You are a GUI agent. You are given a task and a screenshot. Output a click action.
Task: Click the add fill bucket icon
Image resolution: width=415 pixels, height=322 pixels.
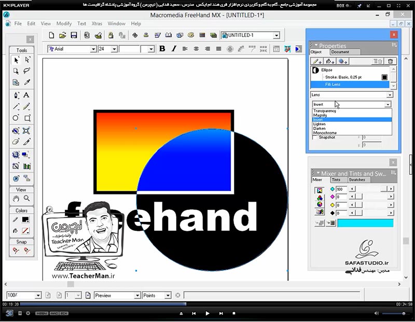330,61
